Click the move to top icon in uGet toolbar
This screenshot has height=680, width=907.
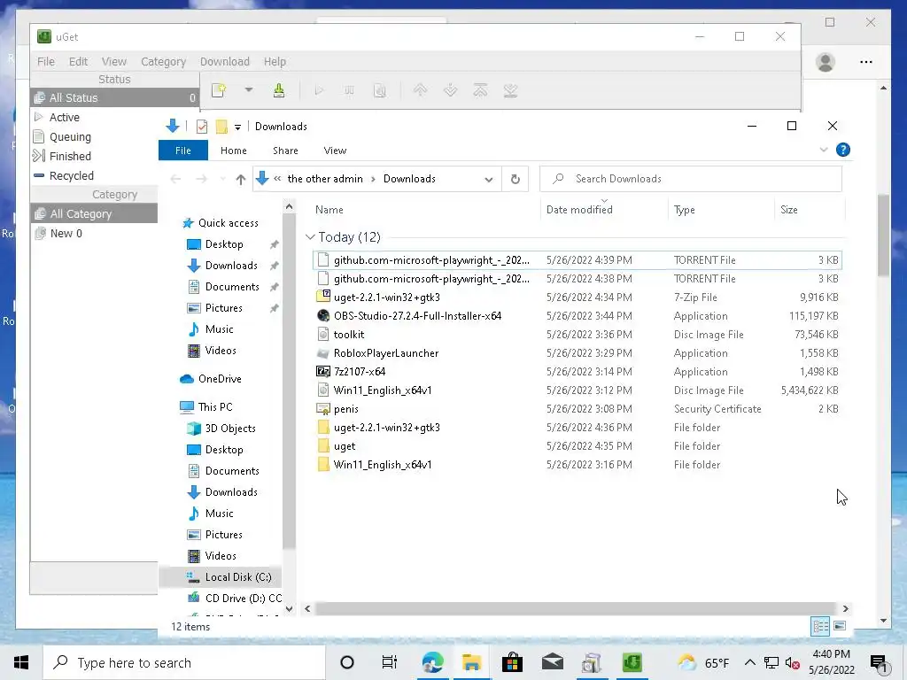click(480, 90)
